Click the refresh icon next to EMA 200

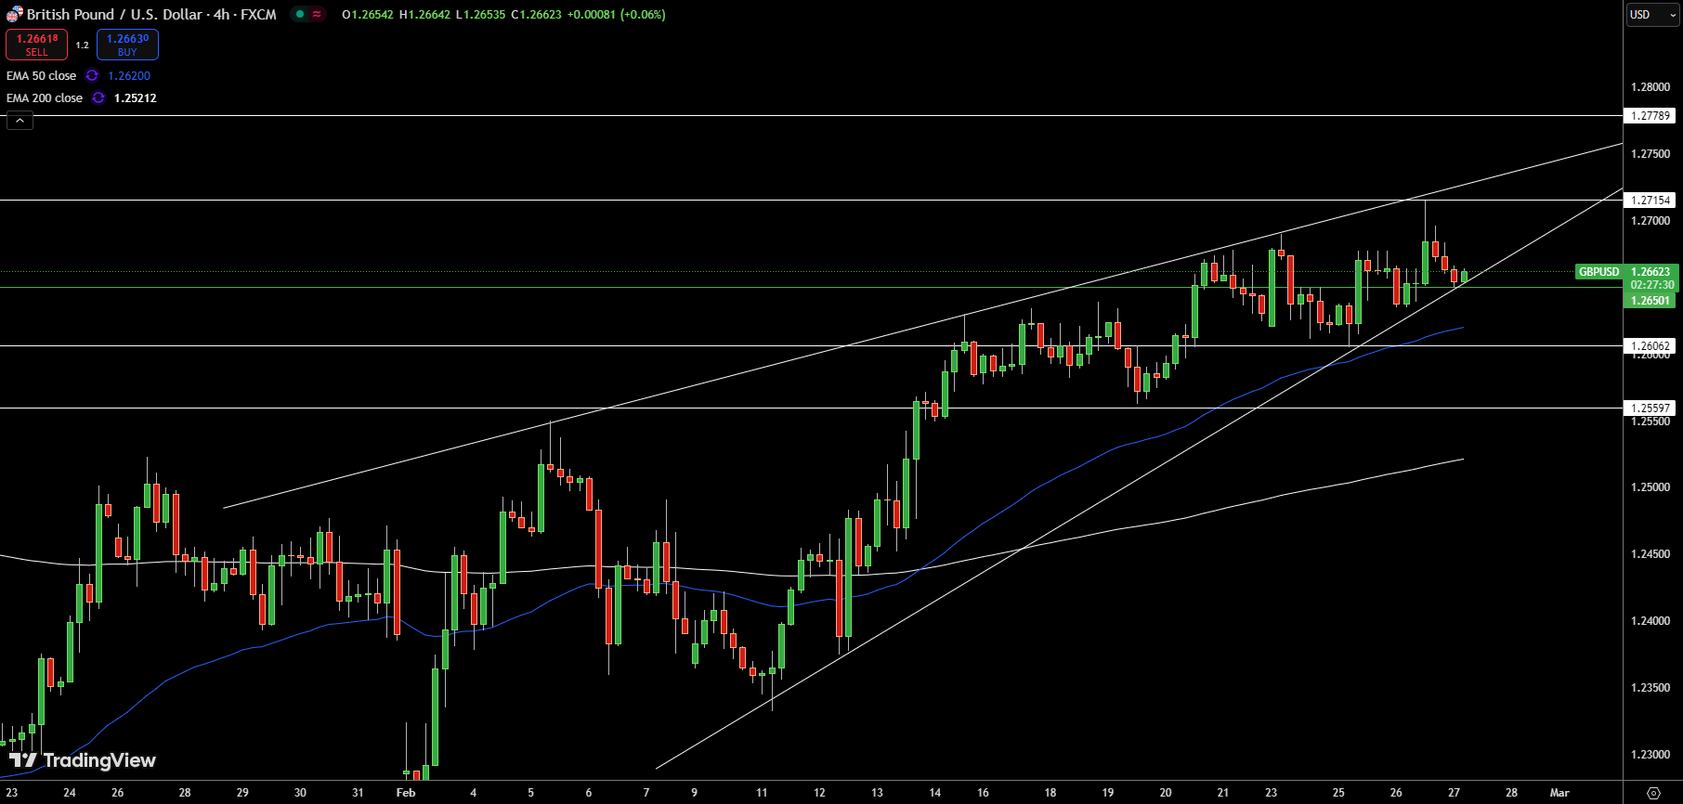coord(98,97)
